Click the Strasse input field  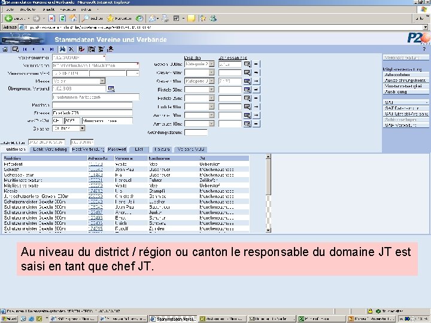(x=92, y=113)
